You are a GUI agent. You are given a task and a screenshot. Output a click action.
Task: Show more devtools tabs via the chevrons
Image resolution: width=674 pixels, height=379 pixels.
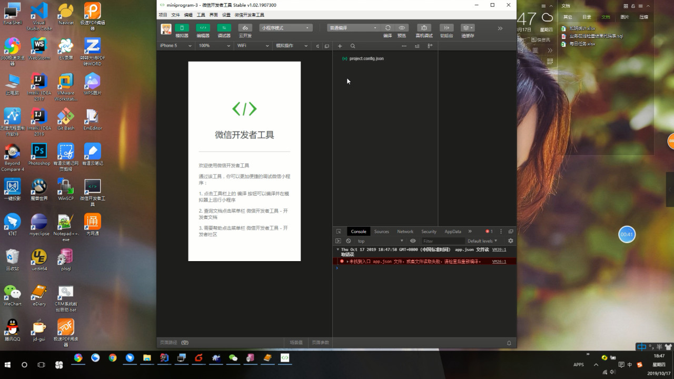tap(470, 232)
